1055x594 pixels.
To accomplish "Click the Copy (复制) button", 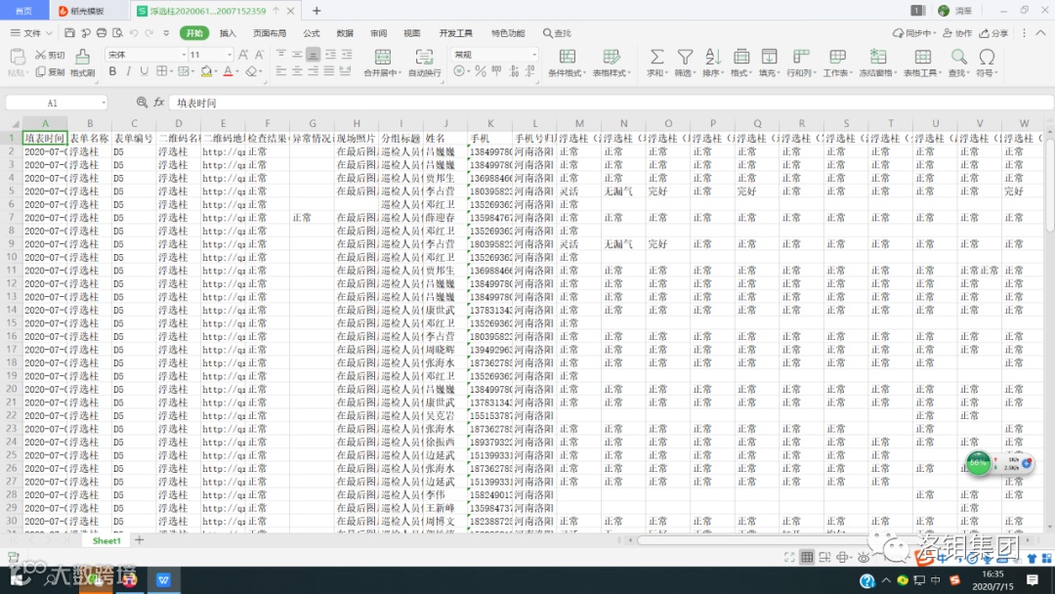I will tap(51, 72).
